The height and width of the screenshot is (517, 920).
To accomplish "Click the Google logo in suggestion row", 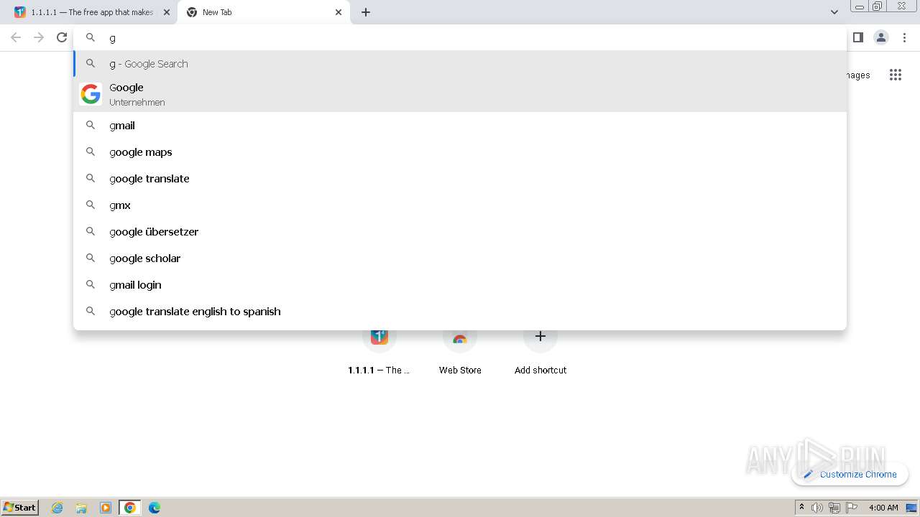I will pyautogui.click(x=91, y=94).
